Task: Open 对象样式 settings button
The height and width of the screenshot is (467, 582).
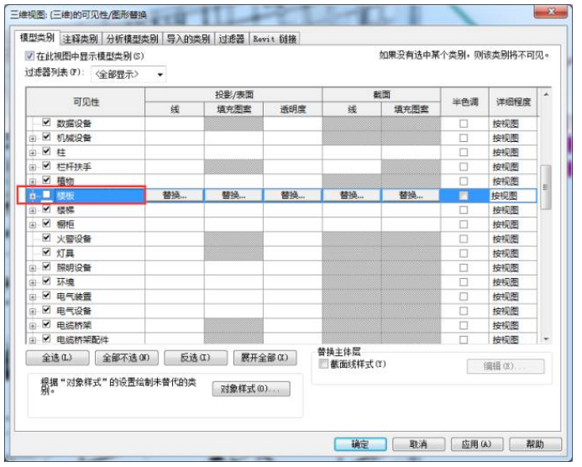Action: tap(250, 389)
